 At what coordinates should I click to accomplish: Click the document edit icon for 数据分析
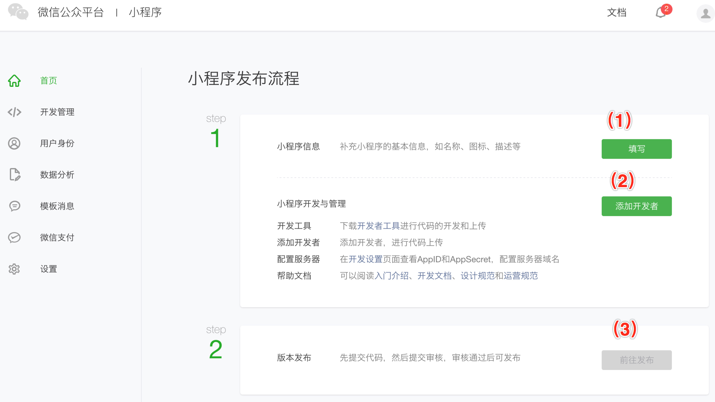pos(14,175)
